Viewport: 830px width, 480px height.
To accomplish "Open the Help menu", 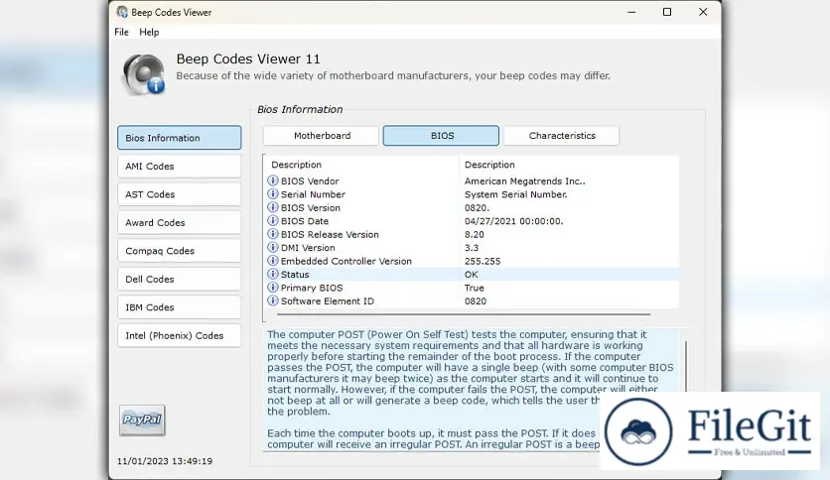I will click(149, 32).
